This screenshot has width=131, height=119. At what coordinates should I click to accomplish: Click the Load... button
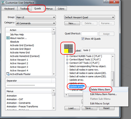click(72, 108)
